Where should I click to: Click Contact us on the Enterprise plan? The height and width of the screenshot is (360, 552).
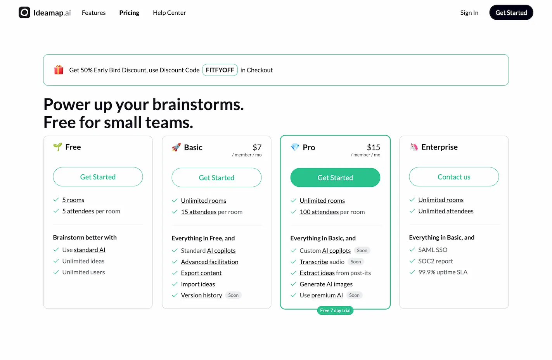pos(453,177)
